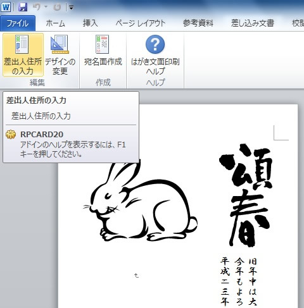
Task: Open Customize Quick Access Toolbar dropdown
Action: (x=71, y=8)
